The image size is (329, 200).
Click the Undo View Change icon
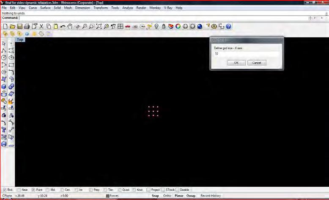coord(113,27)
